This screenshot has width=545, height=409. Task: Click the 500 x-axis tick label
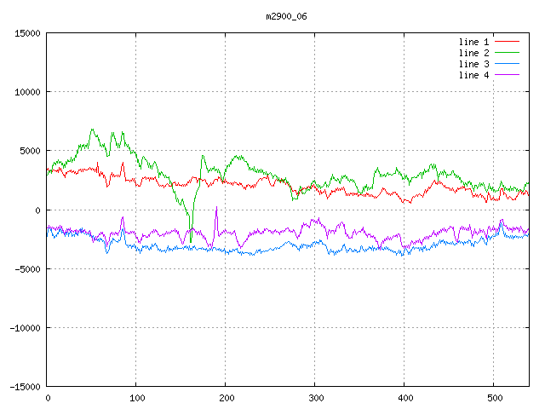(494, 398)
